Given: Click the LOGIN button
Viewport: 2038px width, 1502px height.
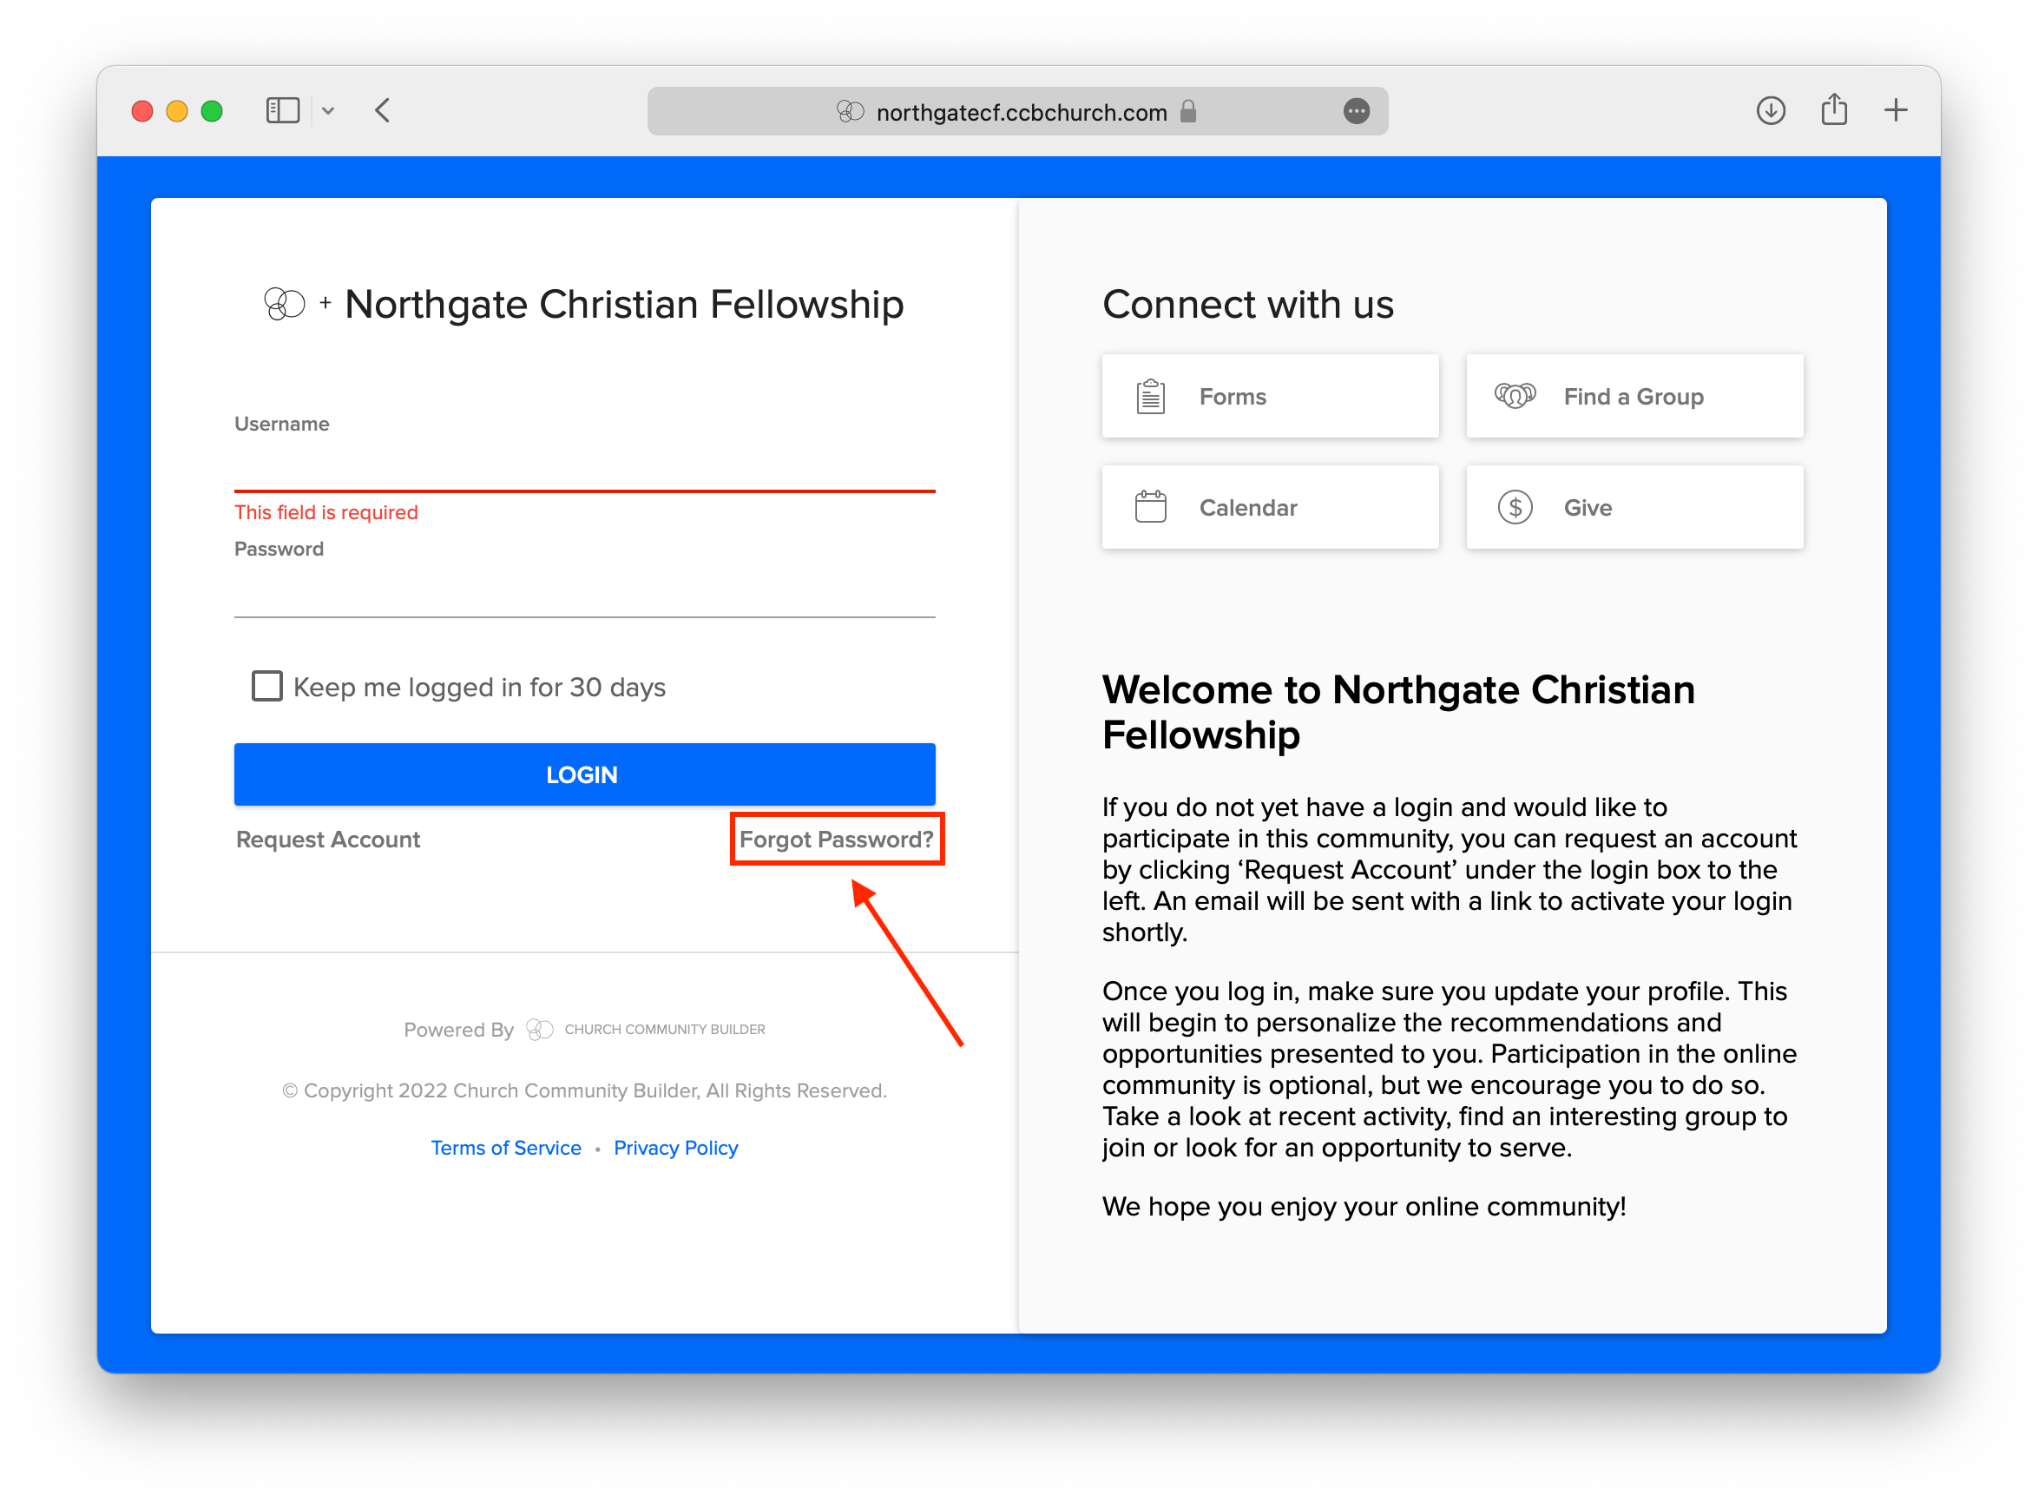Looking at the screenshot, I should (586, 774).
